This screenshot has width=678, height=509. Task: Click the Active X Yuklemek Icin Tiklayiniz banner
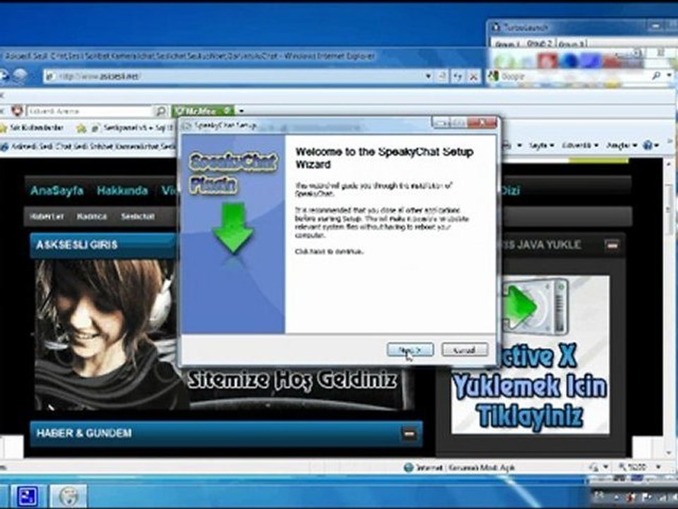(x=530, y=354)
